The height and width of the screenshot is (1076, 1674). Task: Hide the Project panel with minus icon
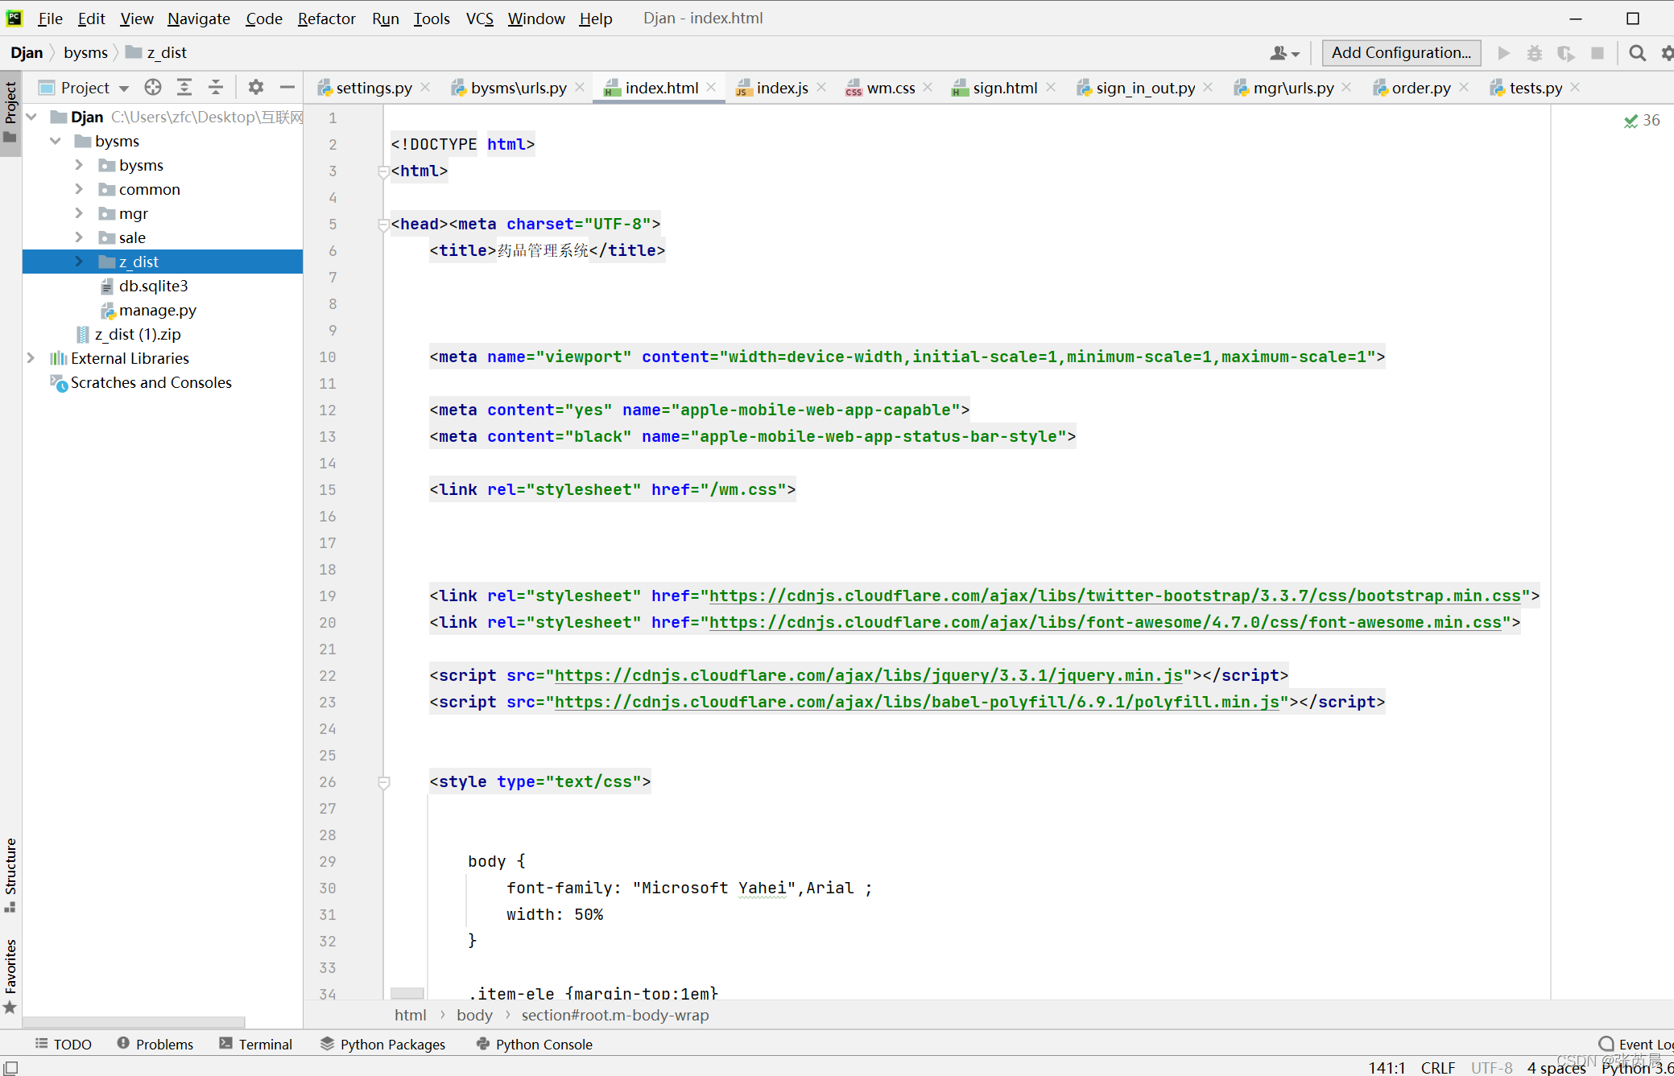click(x=287, y=88)
